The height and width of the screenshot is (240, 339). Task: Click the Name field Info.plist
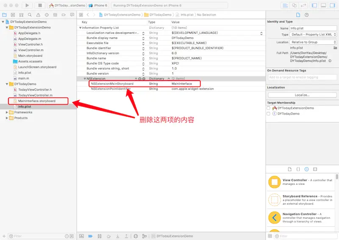pyautogui.click(x=313, y=28)
